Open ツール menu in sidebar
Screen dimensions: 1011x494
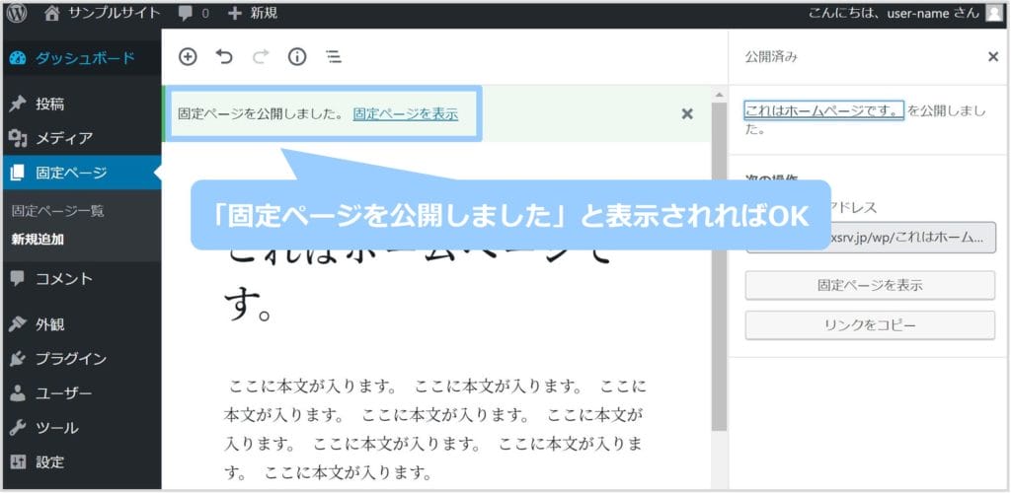[81, 428]
